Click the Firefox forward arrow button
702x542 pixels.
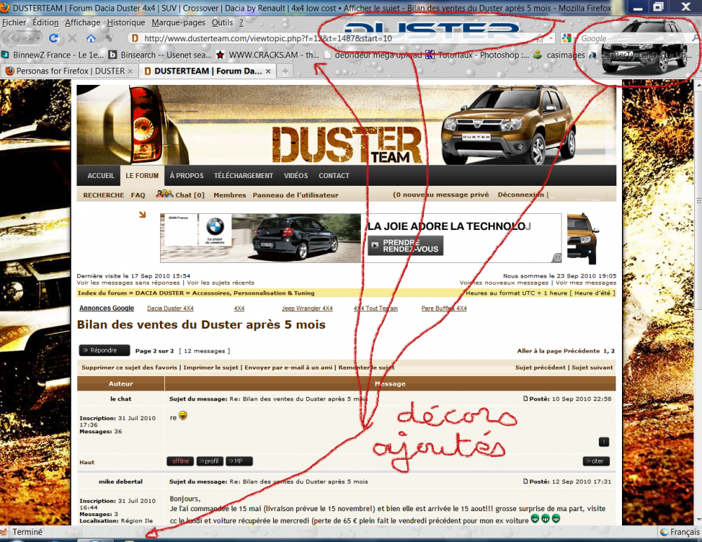point(28,39)
